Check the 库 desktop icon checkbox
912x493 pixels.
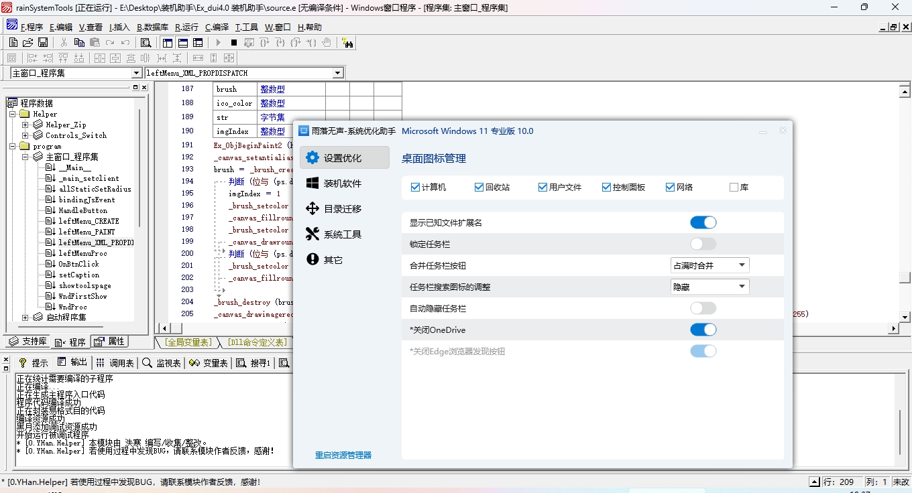[x=734, y=188]
